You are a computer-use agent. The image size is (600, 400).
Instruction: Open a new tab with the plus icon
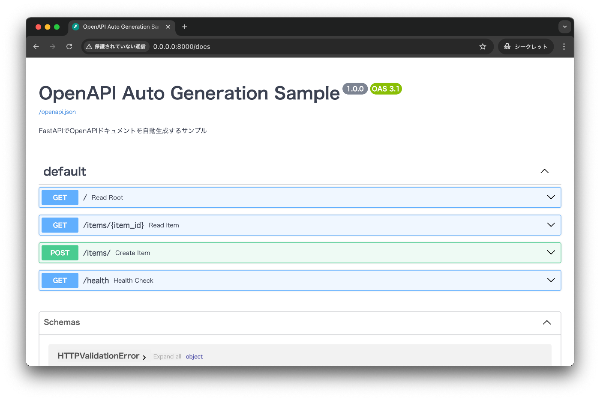coord(185,27)
